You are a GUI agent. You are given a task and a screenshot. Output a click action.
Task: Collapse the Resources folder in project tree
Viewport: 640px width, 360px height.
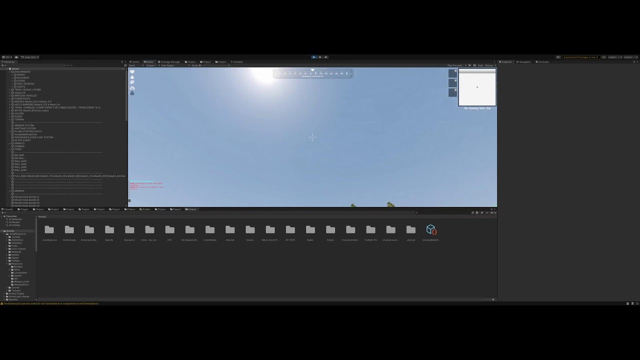[7, 264]
